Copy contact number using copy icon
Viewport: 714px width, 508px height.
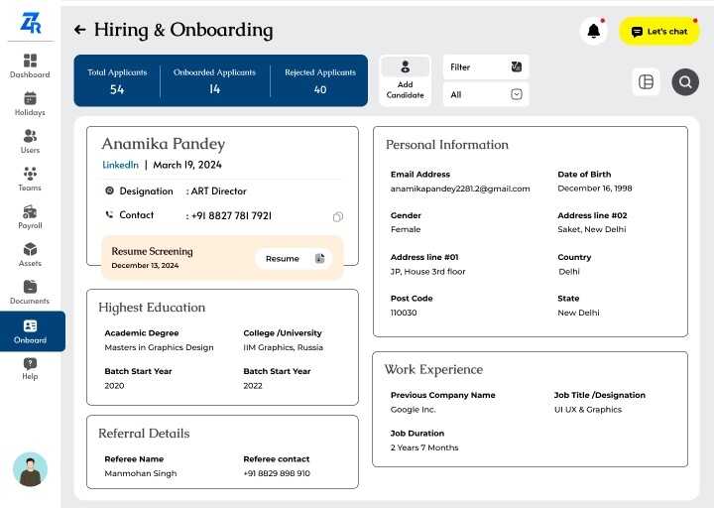338,217
